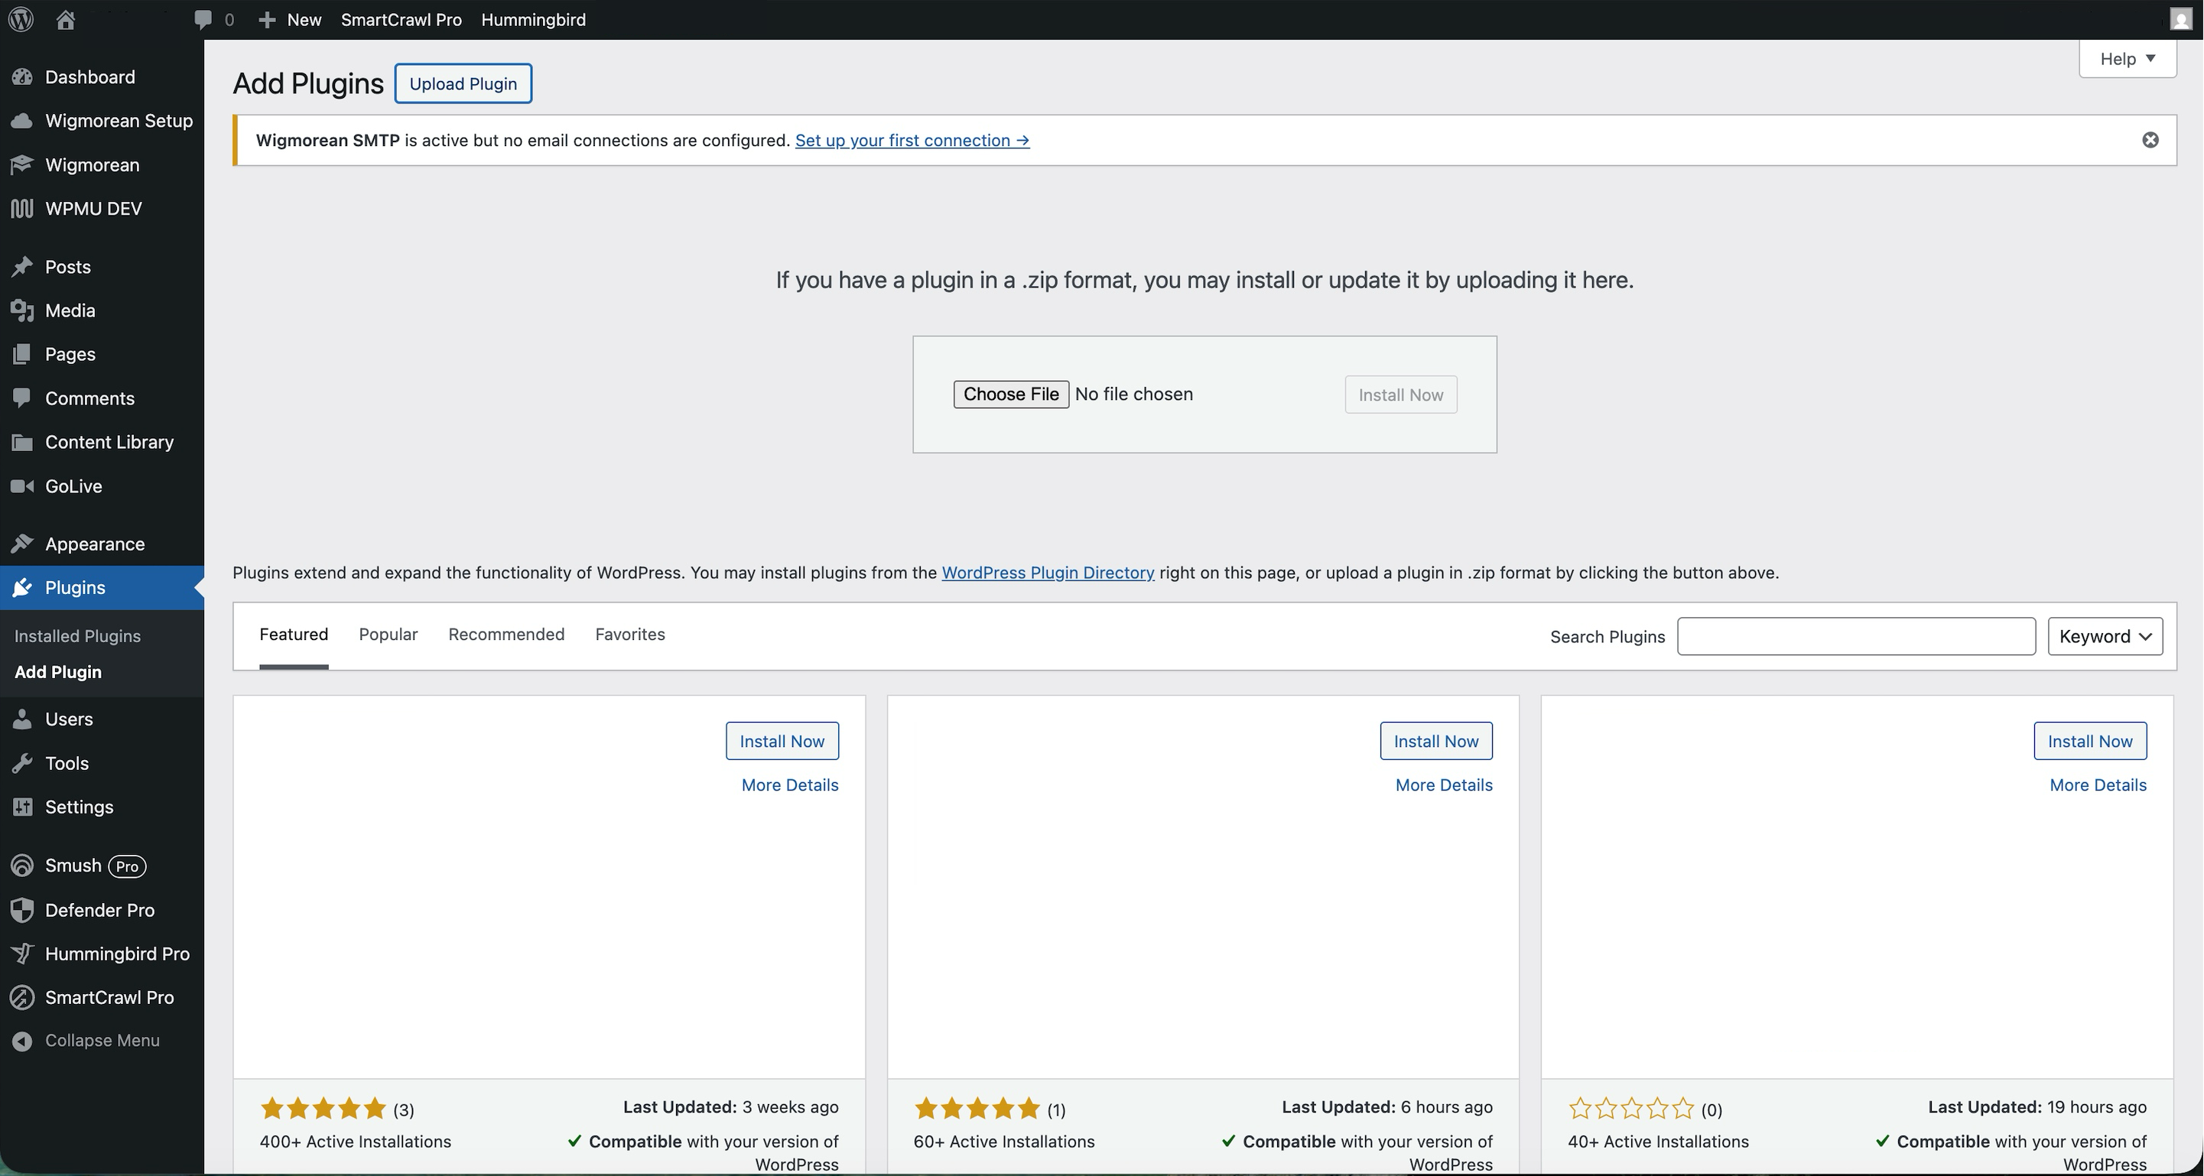Click the Users person icon
Viewport: 2204px width, 1176px height.
(x=22, y=720)
